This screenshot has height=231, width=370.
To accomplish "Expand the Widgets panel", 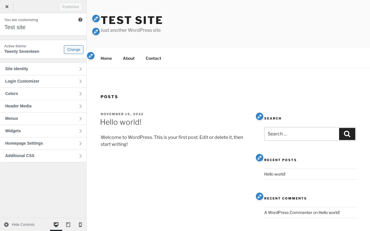I will click(43, 131).
